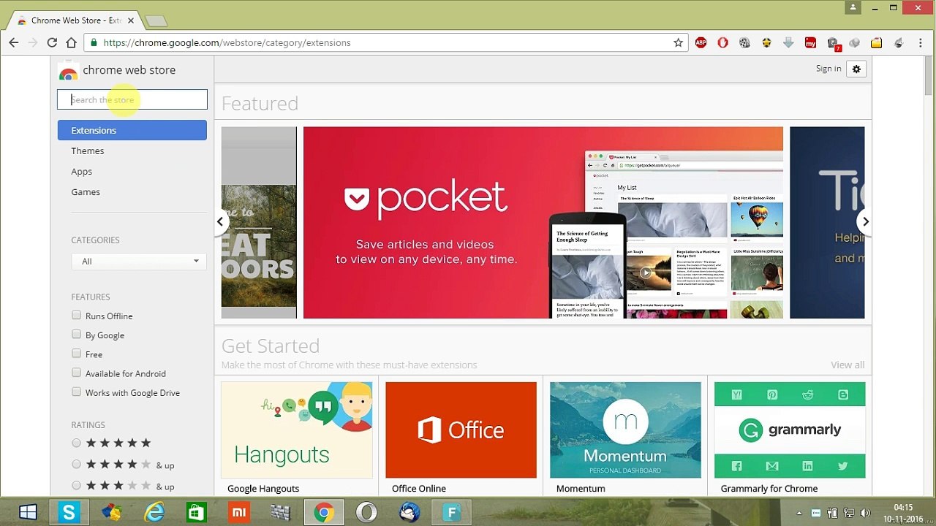Show previous featured carousel slide
Screen dimensions: 936x526
coord(219,221)
